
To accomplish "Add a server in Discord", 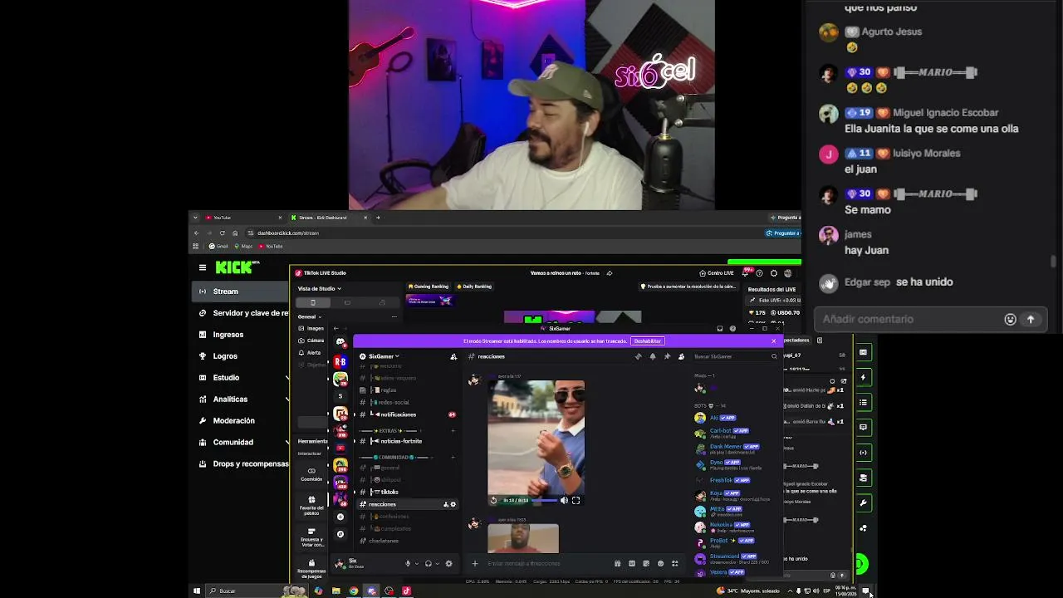I will (340, 517).
